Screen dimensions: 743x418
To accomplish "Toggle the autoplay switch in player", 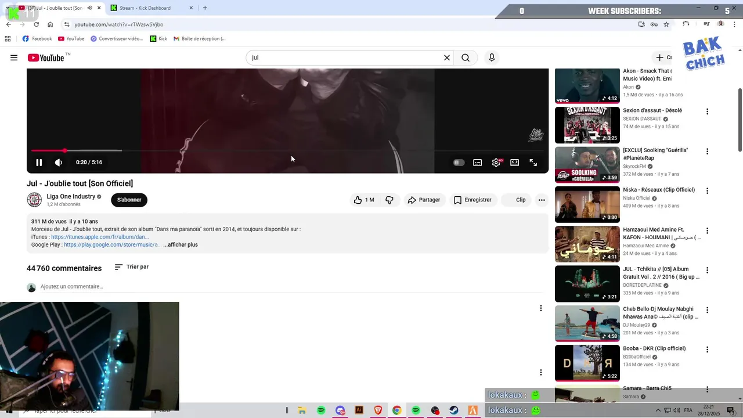I will 459,163.
